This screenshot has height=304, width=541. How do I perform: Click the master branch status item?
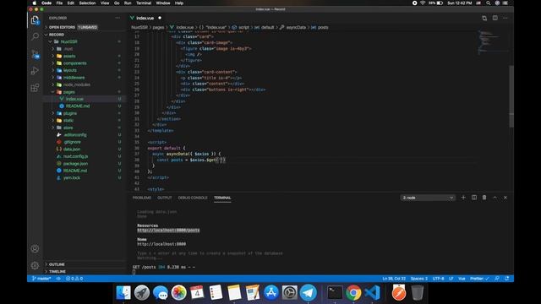click(41, 279)
